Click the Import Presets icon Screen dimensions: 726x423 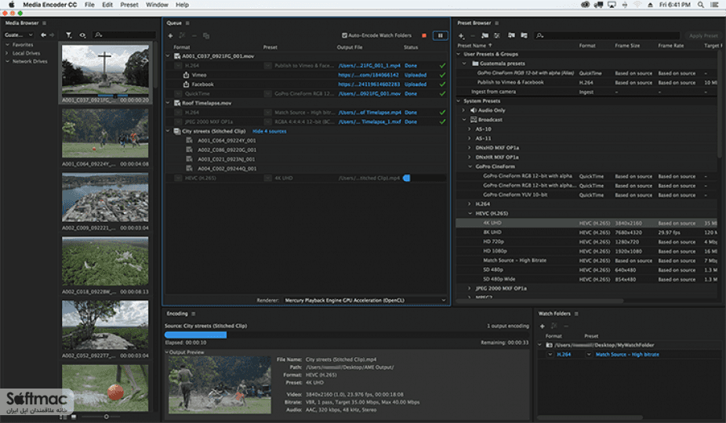511,35
